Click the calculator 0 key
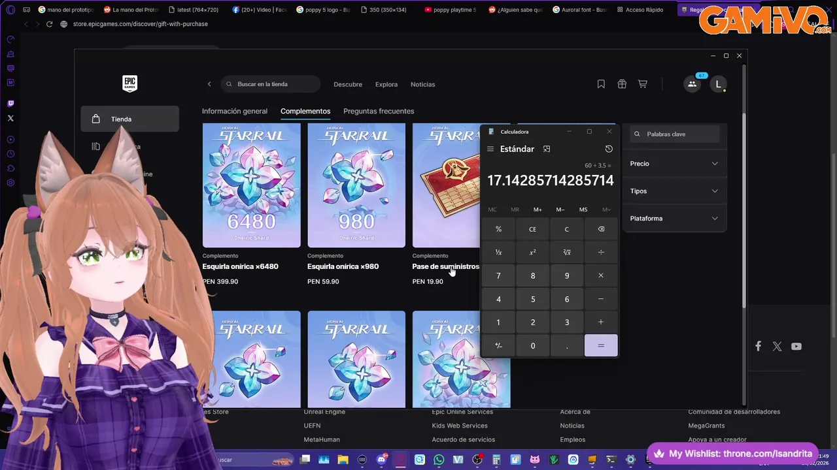Viewport: 837px width, 470px height. (532, 345)
